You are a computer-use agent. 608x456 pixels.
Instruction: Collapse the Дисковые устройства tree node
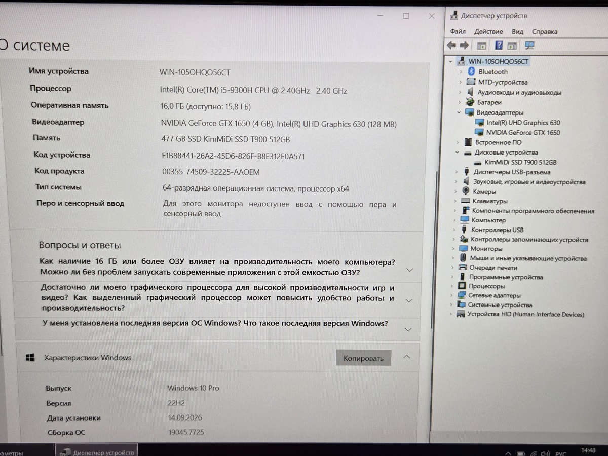pos(457,152)
